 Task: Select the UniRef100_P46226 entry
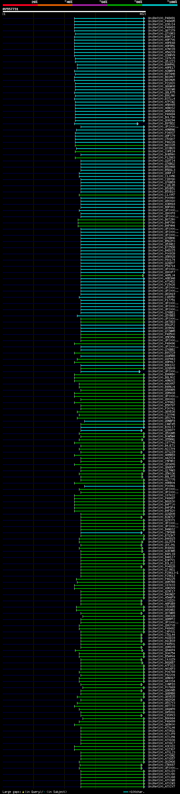[x=161, y=142]
